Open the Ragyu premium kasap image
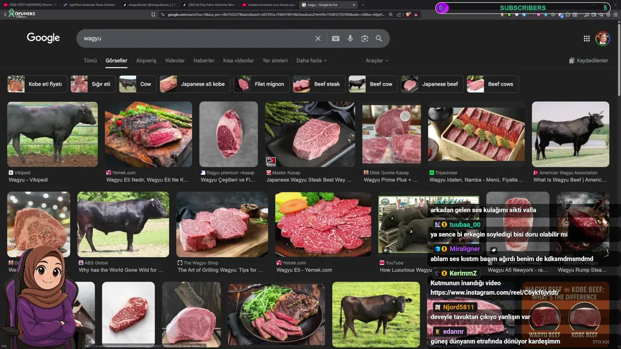 (229, 134)
